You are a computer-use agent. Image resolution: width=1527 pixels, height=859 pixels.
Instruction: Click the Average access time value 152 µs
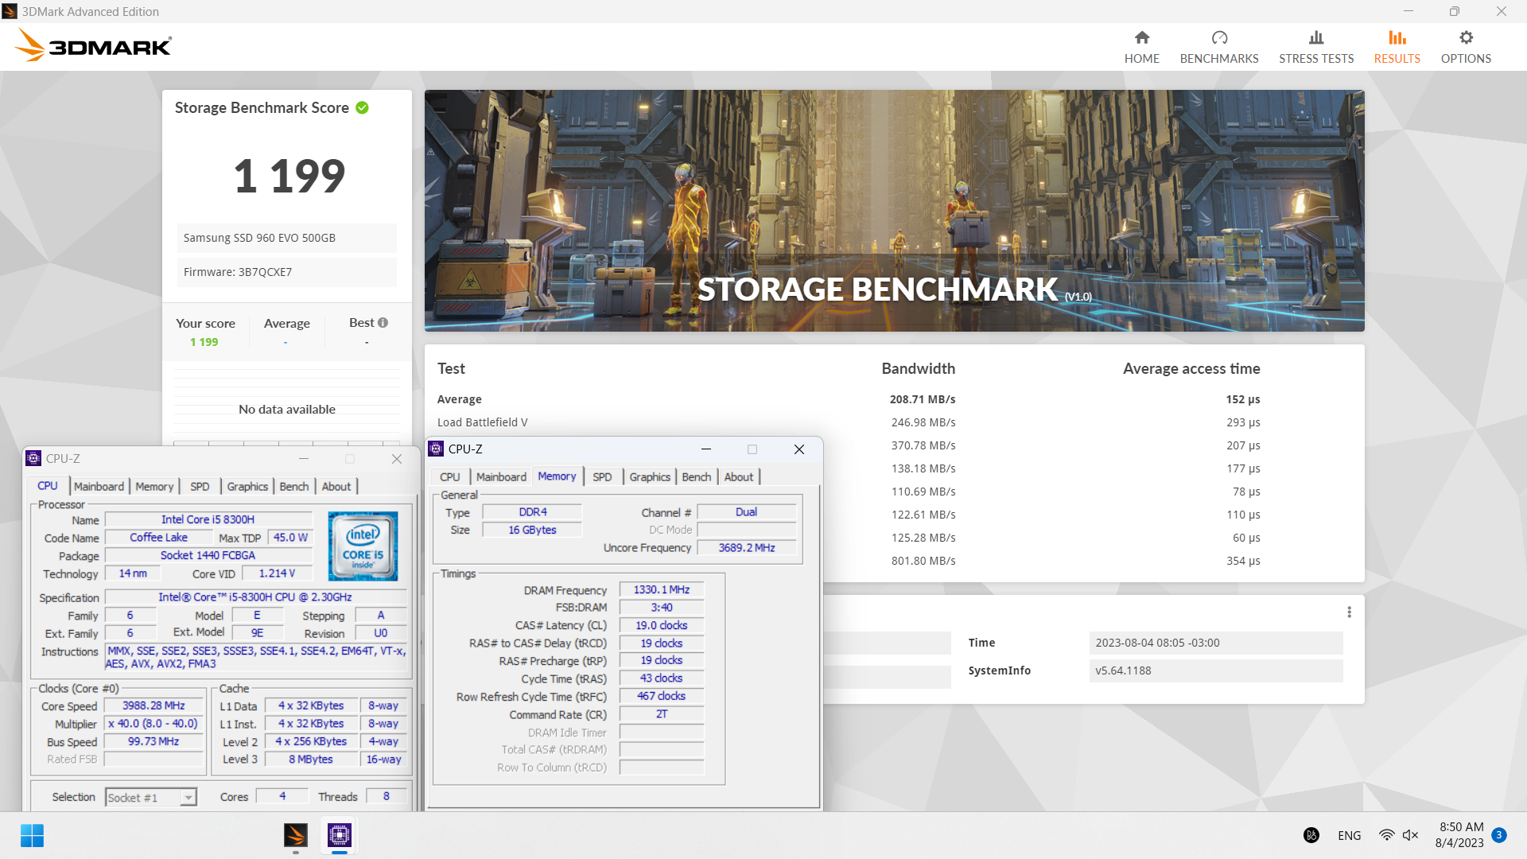pos(1243,399)
